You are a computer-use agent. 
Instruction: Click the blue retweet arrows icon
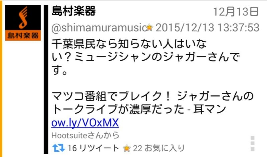58,148
